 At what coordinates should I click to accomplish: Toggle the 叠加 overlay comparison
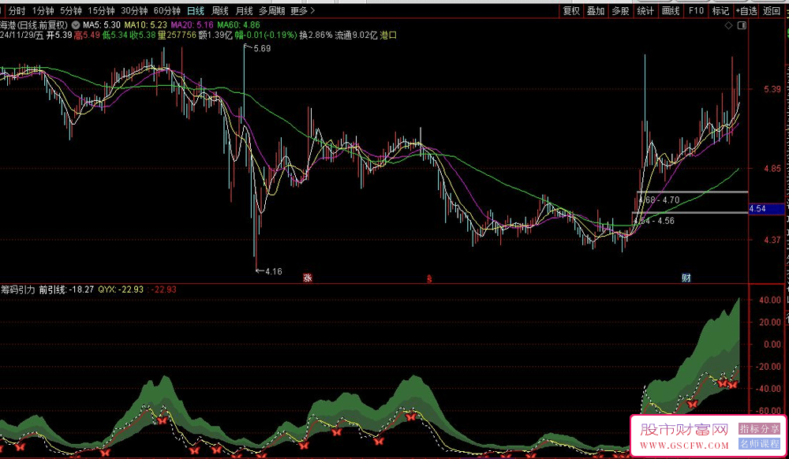click(x=596, y=11)
